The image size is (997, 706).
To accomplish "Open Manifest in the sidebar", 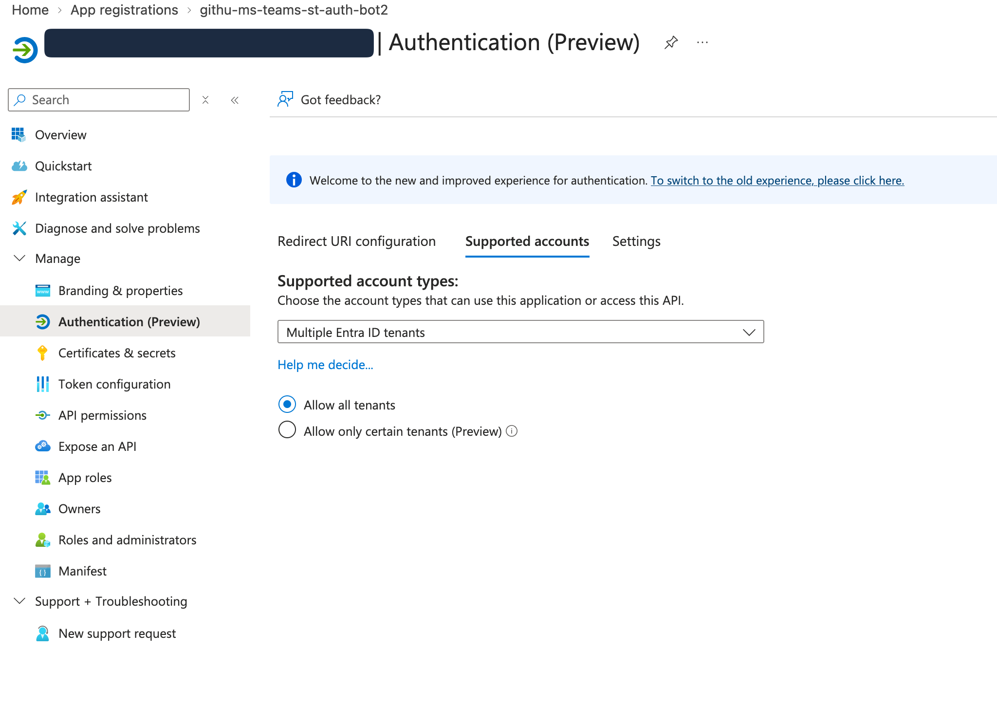I will coord(125,571).
